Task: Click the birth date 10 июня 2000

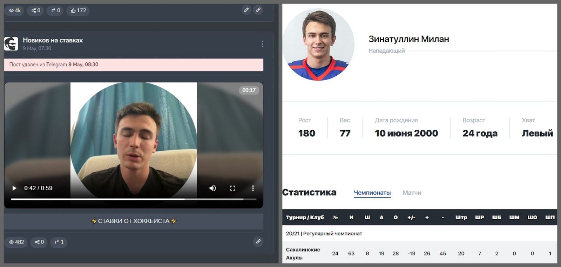Action: click(406, 133)
